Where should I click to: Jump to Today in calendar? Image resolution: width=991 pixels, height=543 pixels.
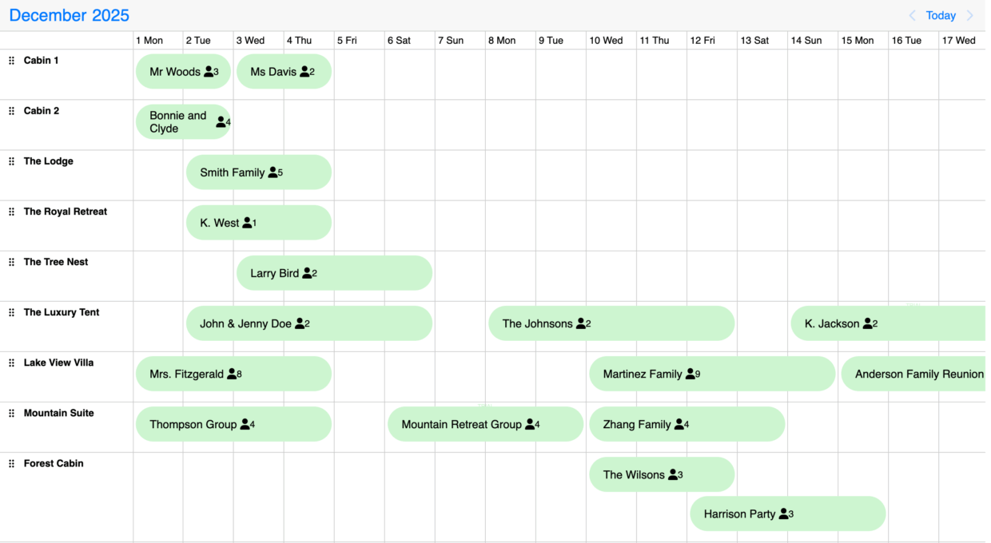pyautogui.click(x=941, y=16)
